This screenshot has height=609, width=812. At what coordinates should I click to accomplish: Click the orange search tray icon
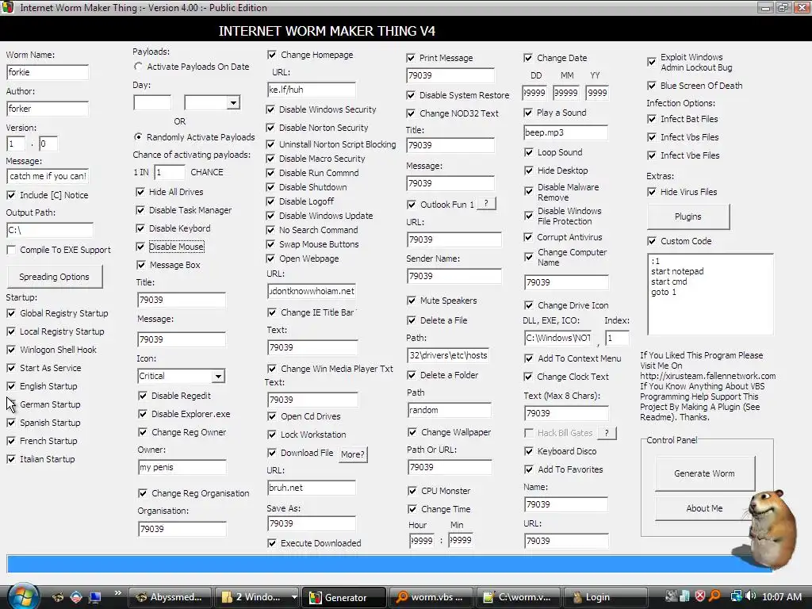click(715, 596)
